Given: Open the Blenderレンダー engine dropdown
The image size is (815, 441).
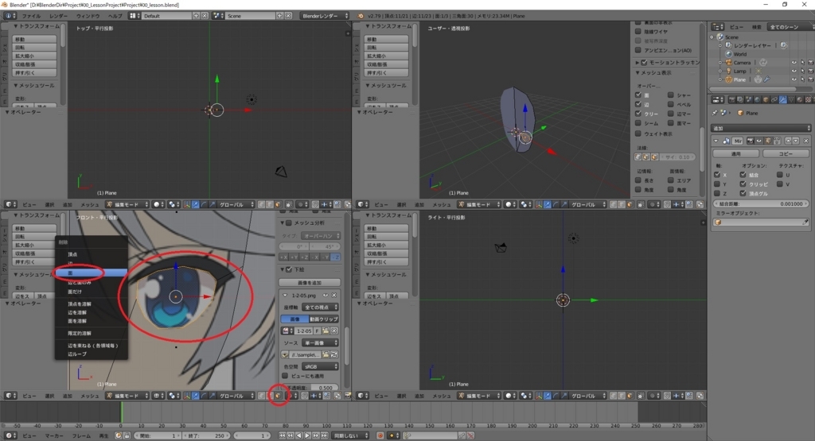Looking at the screenshot, I should (325, 16).
